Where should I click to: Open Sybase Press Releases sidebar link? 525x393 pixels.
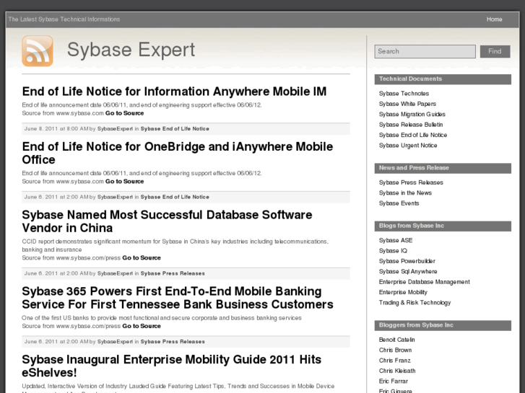click(x=411, y=182)
